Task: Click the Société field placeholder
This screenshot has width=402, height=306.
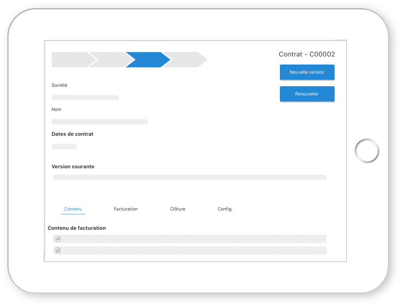Action: click(85, 97)
